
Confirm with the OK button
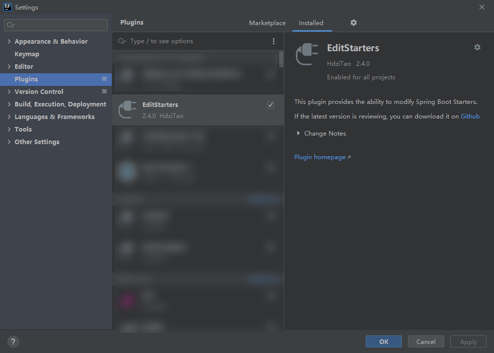(383, 341)
